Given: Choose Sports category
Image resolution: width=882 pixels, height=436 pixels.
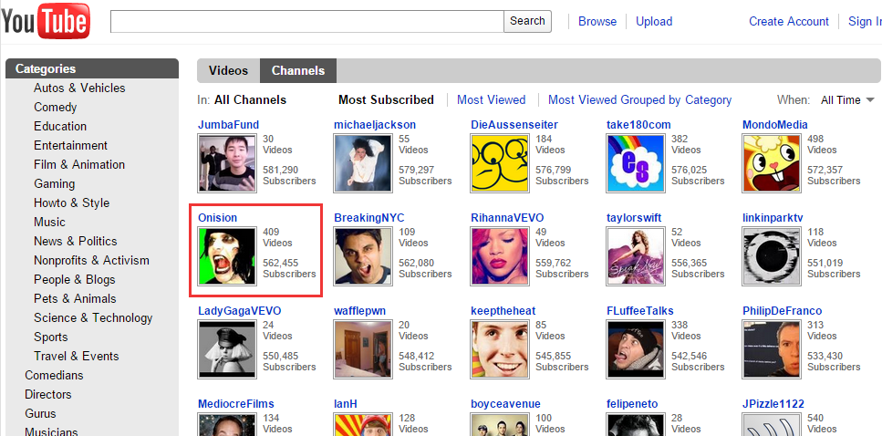Looking at the screenshot, I should pos(51,337).
